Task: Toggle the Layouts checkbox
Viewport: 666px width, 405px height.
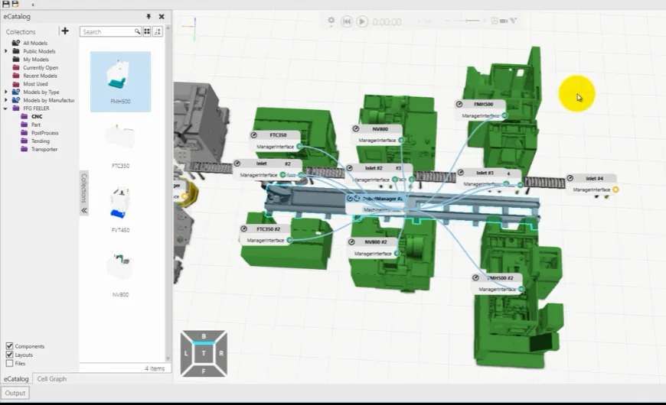Action: (9, 355)
